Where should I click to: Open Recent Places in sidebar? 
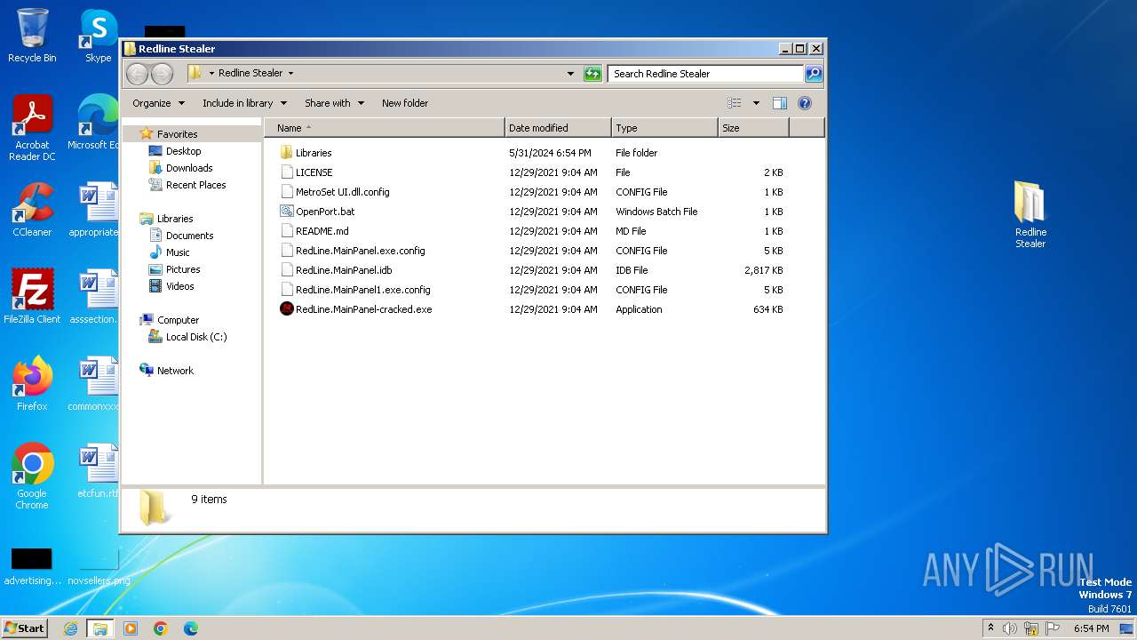(x=195, y=185)
